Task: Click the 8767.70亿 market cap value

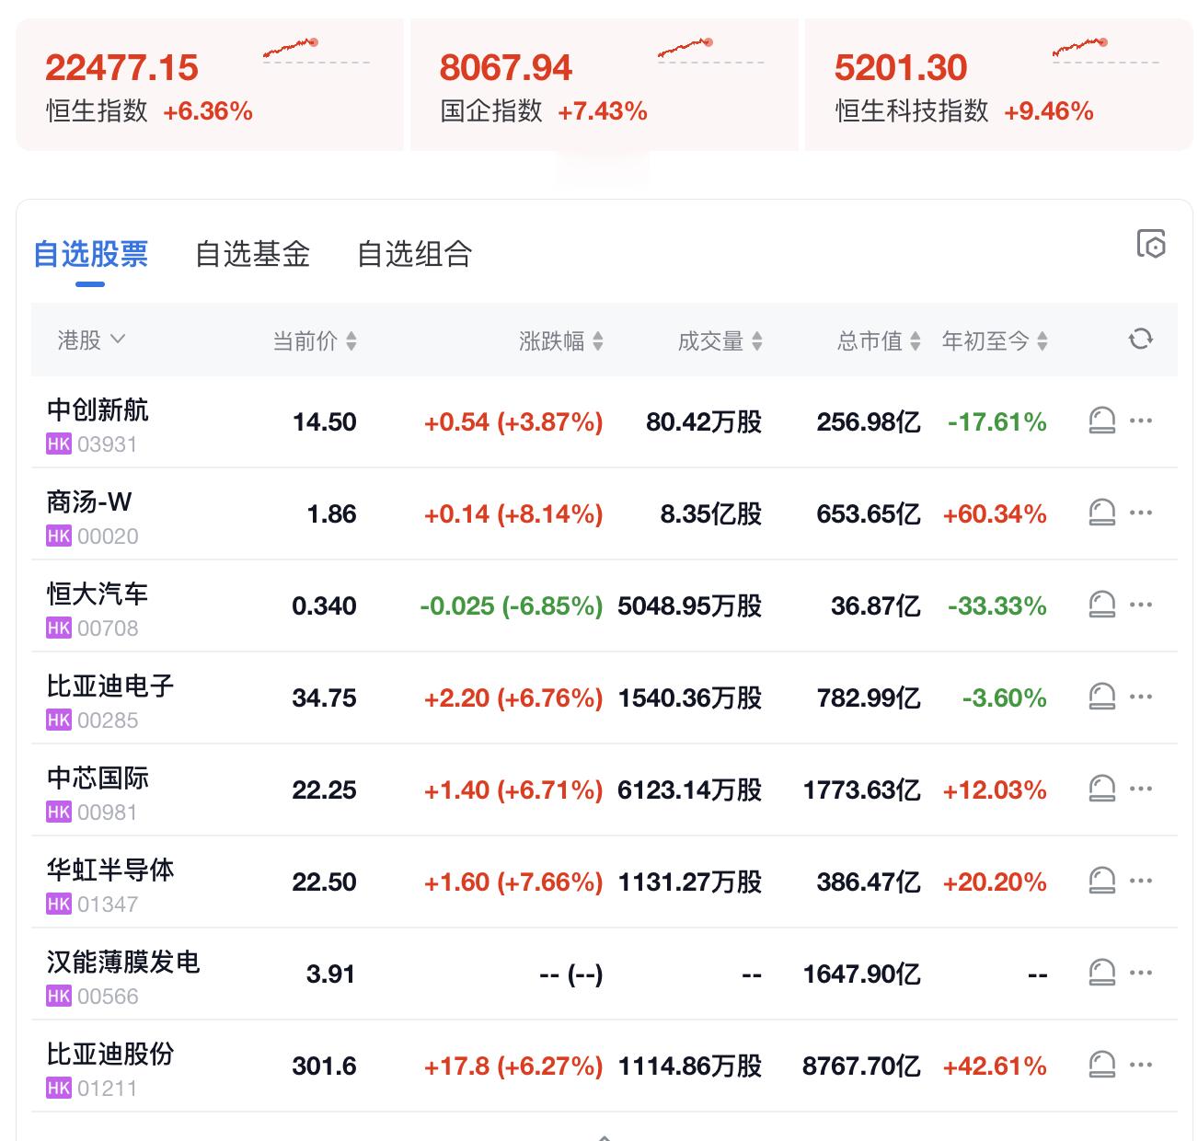Action: point(861,1066)
